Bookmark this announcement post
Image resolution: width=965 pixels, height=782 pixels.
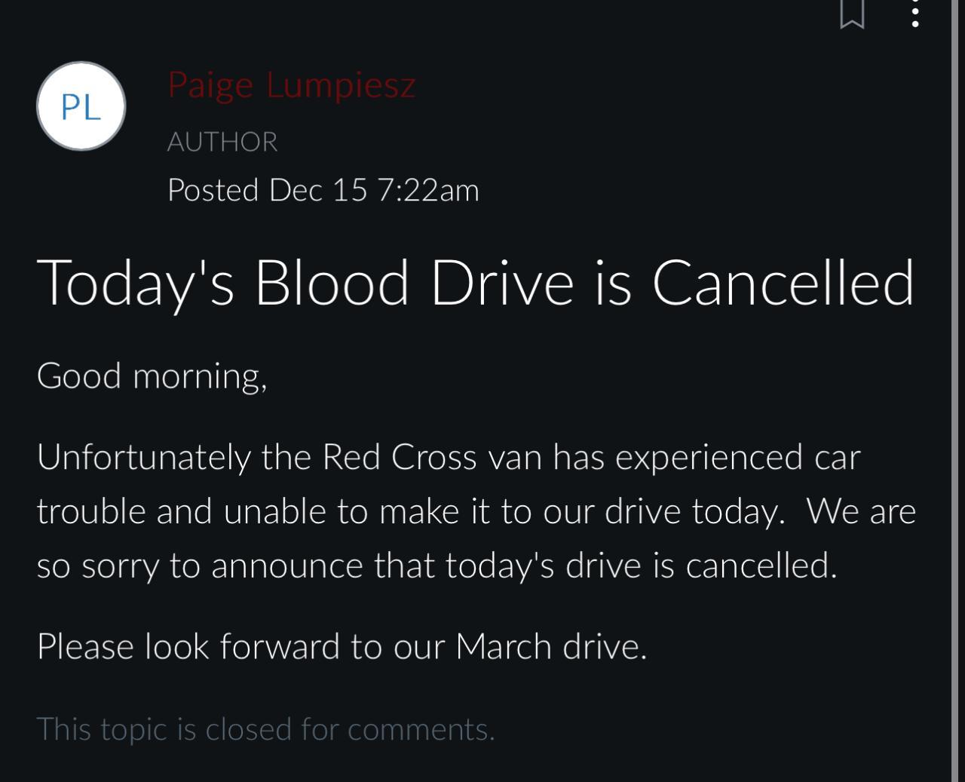(x=852, y=14)
